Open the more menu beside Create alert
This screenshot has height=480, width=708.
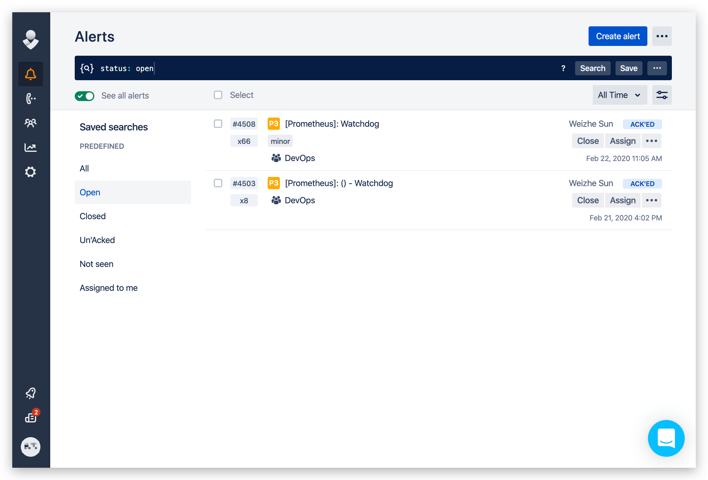click(662, 36)
